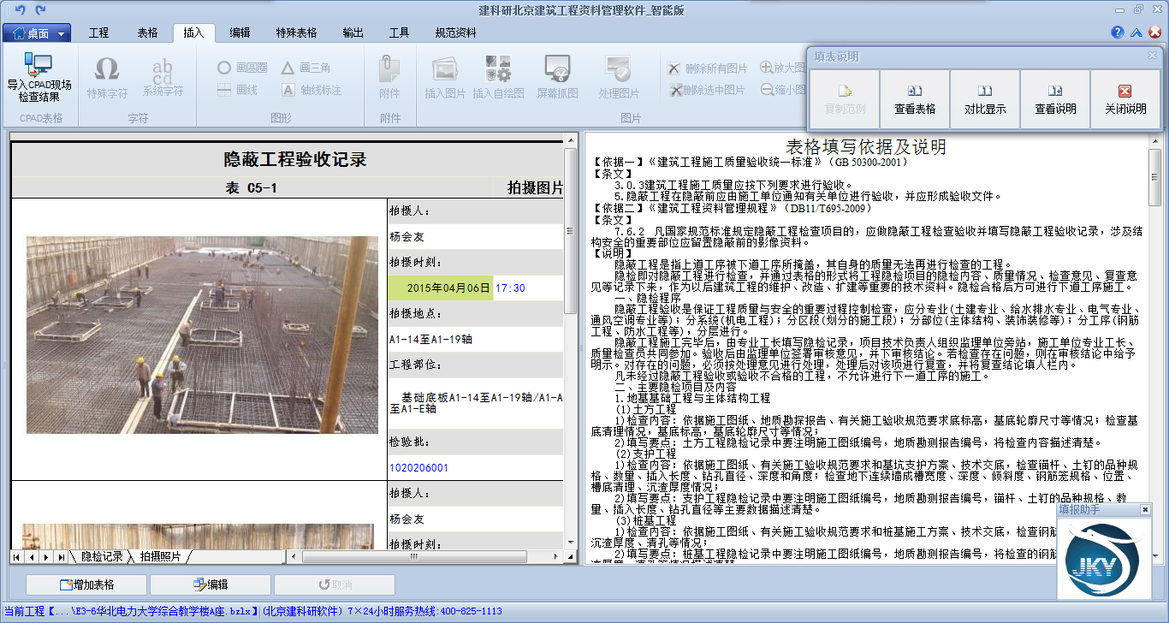Click first photographer name 杨会友
1169x623 pixels.
pos(406,237)
